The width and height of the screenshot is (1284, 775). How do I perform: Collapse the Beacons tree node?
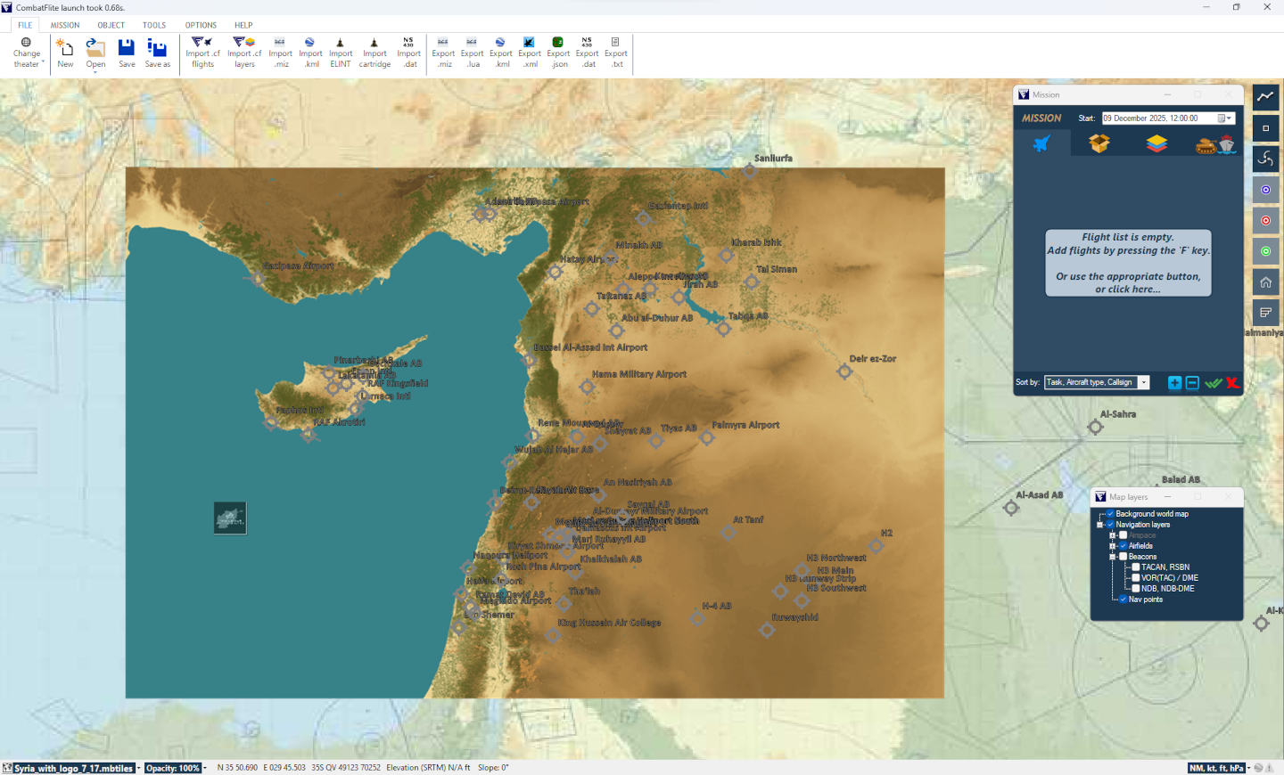(x=1113, y=557)
